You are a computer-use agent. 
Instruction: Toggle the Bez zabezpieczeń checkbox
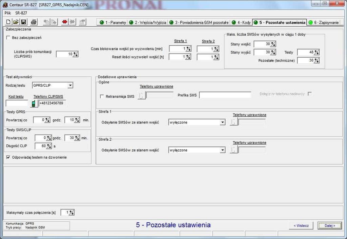(x=8, y=38)
